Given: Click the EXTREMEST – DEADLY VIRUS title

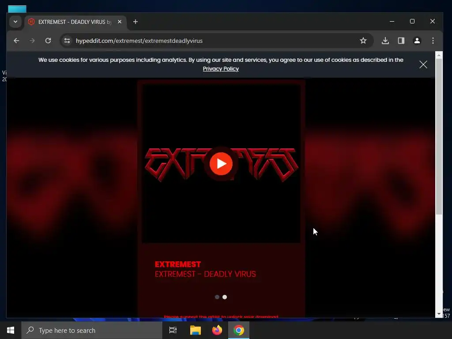Looking at the screenshot, I should [205, 274].
